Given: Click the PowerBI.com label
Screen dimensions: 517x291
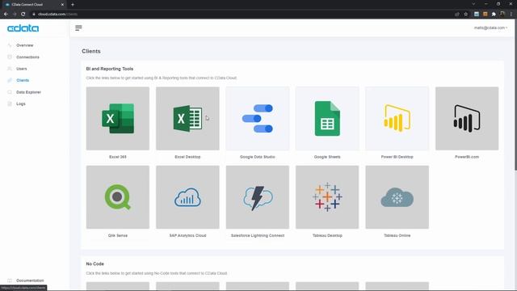Looking at the screenshot, I should pyautogui.click(x=467, y=157).
